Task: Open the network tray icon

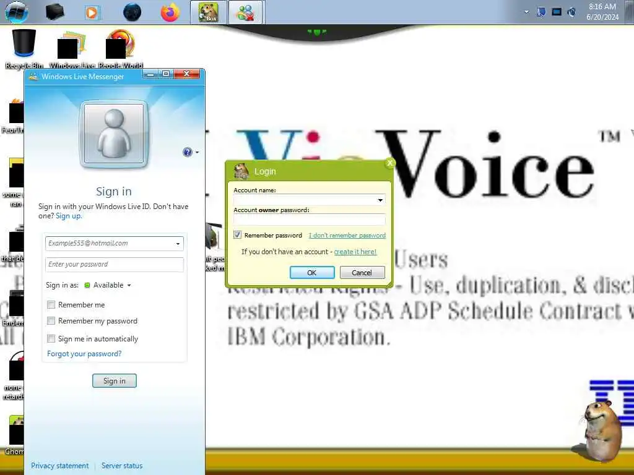Action: 557,12
